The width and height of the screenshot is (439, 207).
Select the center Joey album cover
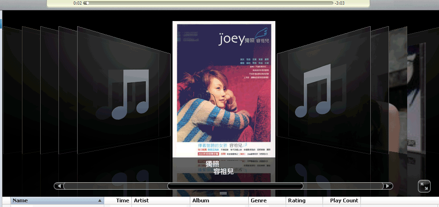[x=223, y=89]
